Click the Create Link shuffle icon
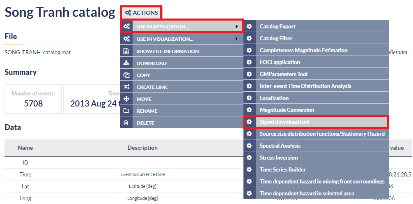The height and width of the screenshot is (204, 413). (x=126, y=87)
